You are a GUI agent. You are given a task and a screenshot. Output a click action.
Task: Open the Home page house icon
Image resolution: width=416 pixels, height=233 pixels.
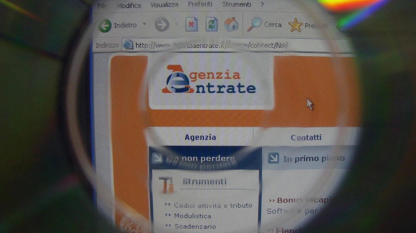[231, 24]
